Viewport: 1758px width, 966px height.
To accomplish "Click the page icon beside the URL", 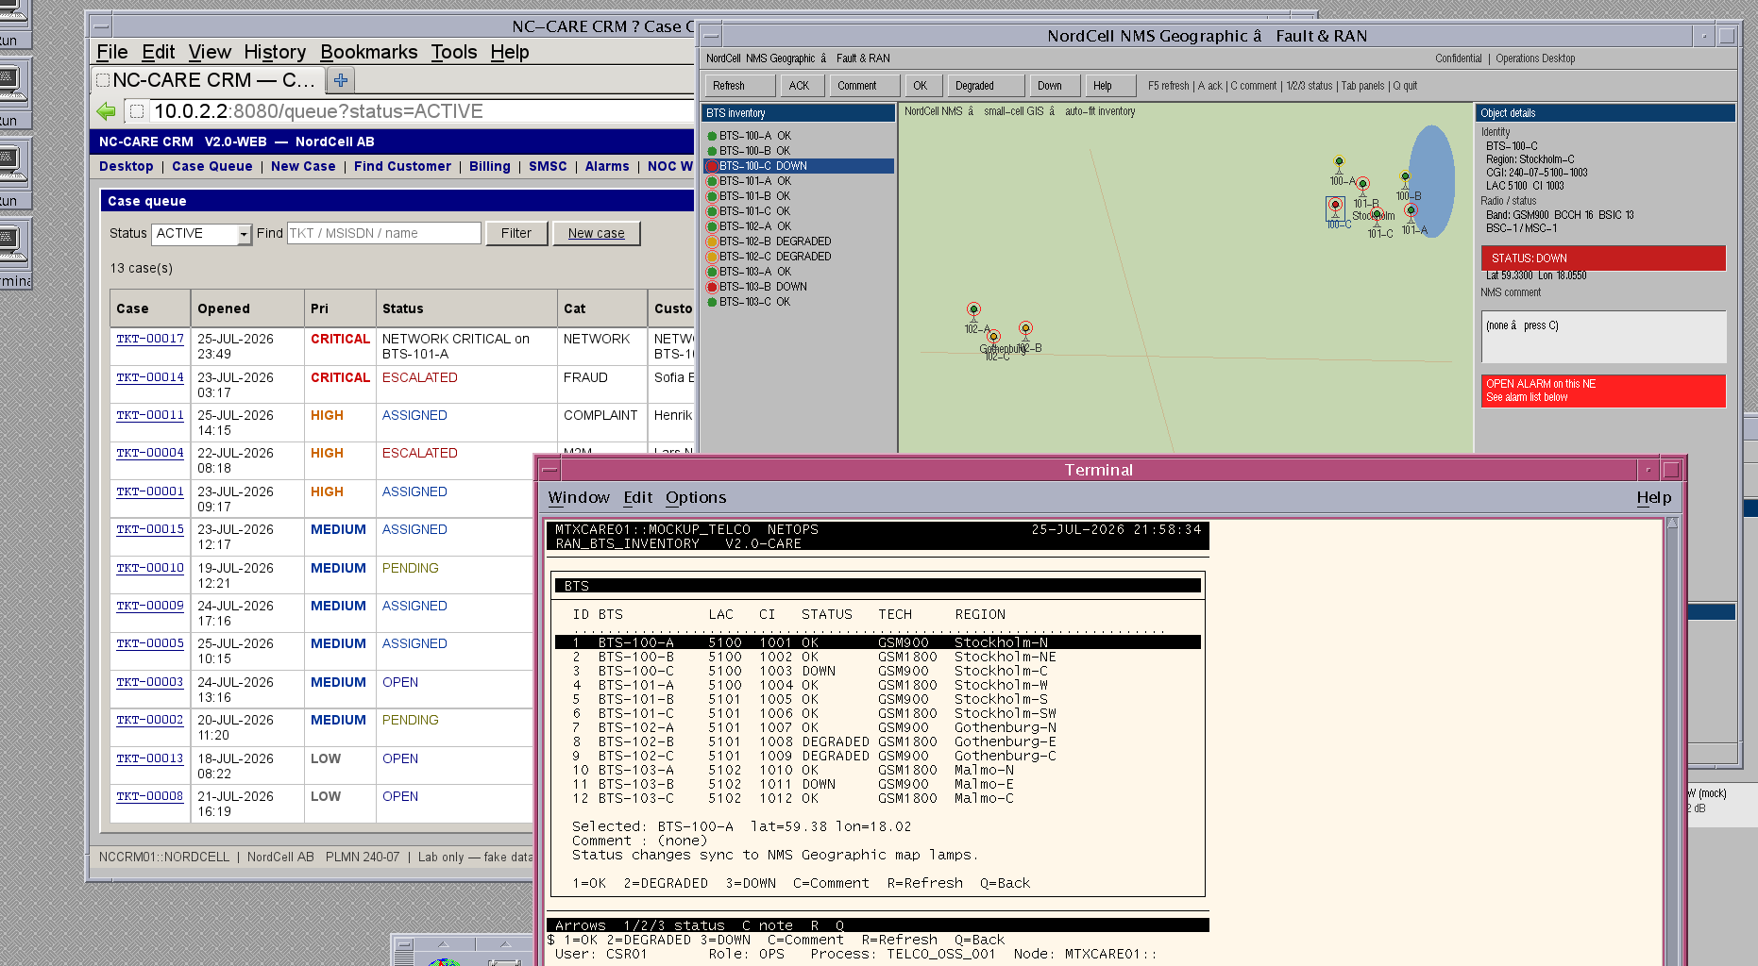I will click(x=137, y=111).
